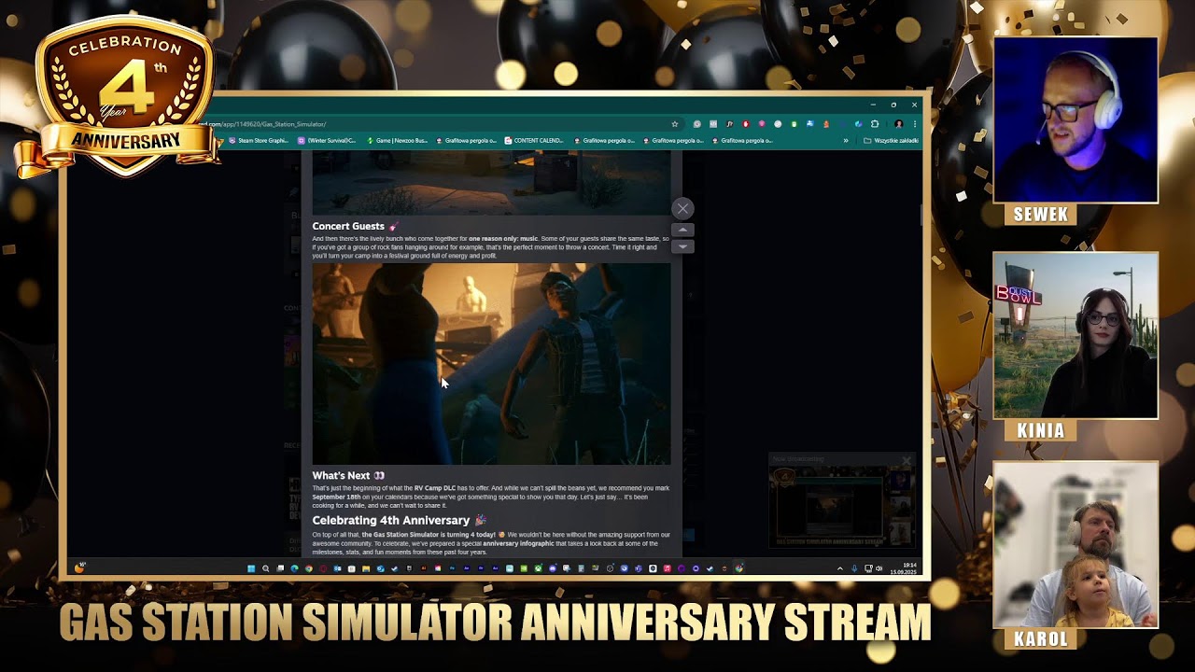Open the Windows Start button
1195x672 pixels.
tap(251, 568)
